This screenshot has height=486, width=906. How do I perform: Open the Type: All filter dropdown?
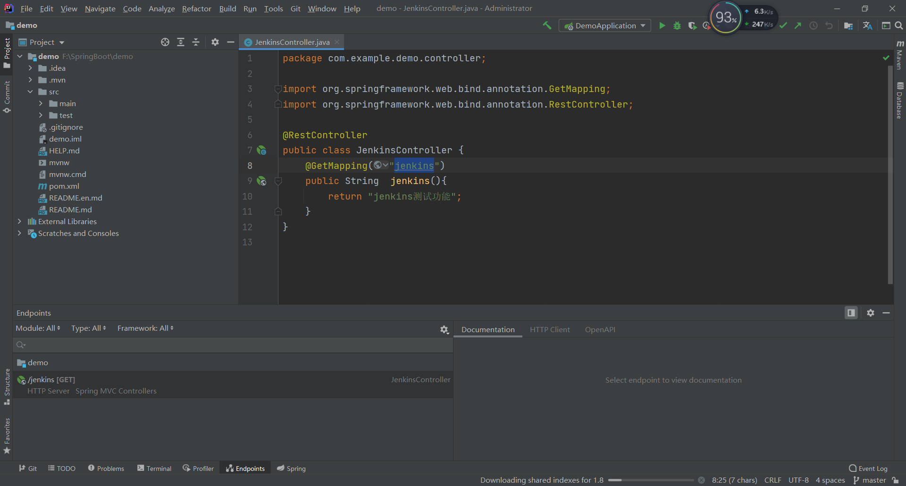click(89, 328)
